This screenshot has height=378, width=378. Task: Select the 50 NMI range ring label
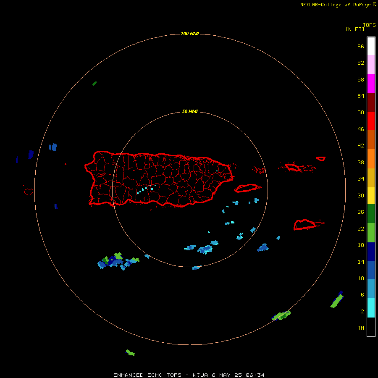(190, 111)
